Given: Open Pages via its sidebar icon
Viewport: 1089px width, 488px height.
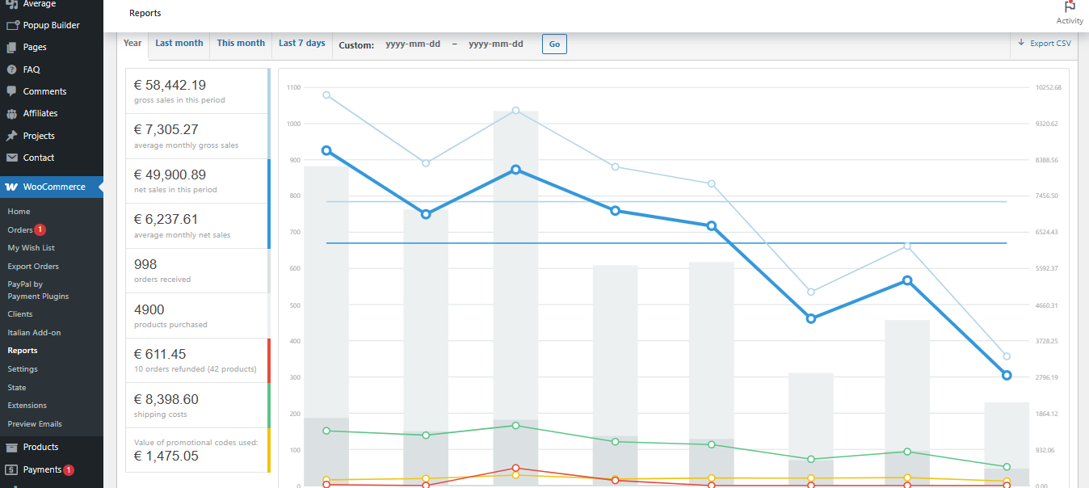Looking at the screenshot, I should 11,47.
